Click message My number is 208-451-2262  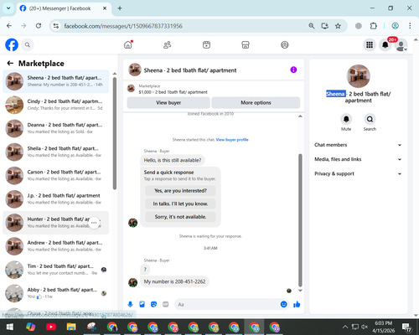click(x=174, y=281)
